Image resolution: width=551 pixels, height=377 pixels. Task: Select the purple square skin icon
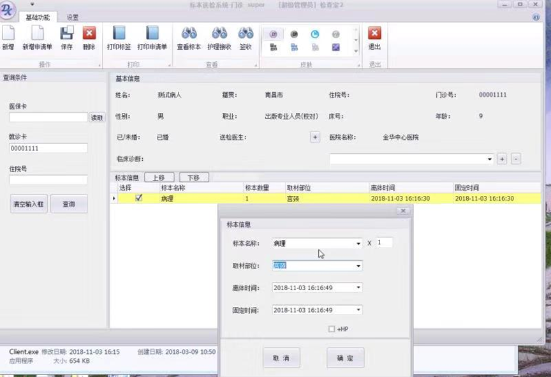pyautogui.click(x=335, y=47)
